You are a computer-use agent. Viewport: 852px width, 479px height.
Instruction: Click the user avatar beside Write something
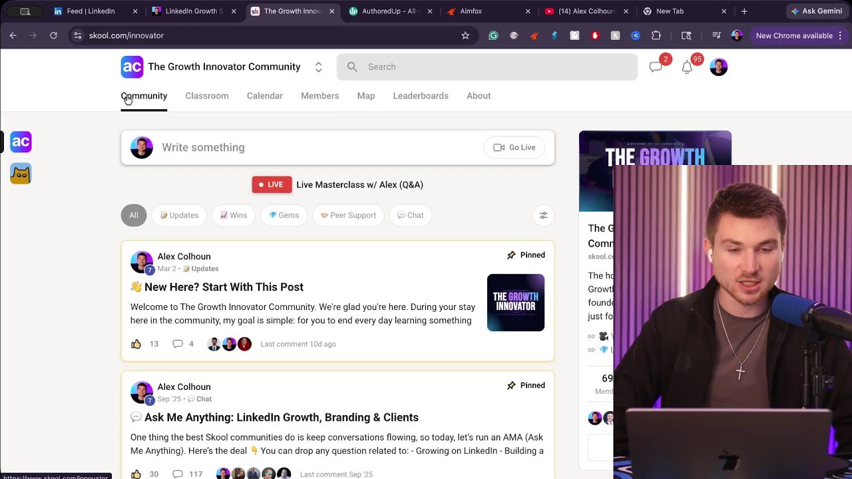pos(141,148)
